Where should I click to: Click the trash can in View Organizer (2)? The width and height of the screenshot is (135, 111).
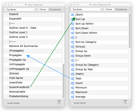[x=125, y=102]
